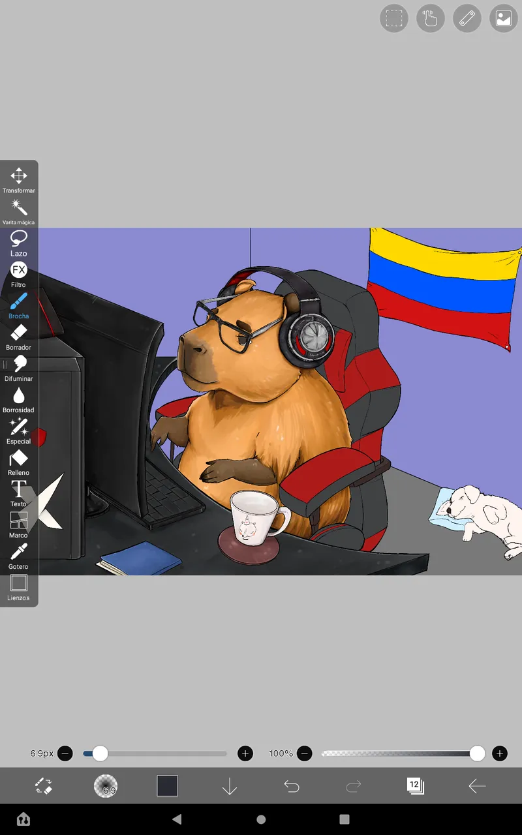Select the Varita mágica tool

tap(19, 211)
